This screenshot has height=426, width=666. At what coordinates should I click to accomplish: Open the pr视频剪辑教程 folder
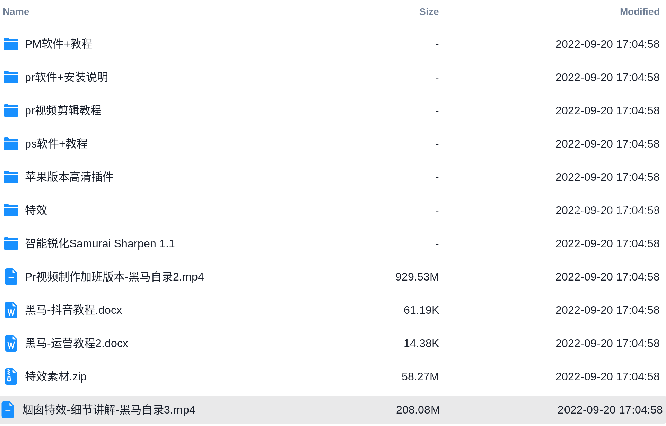point(63,110)
